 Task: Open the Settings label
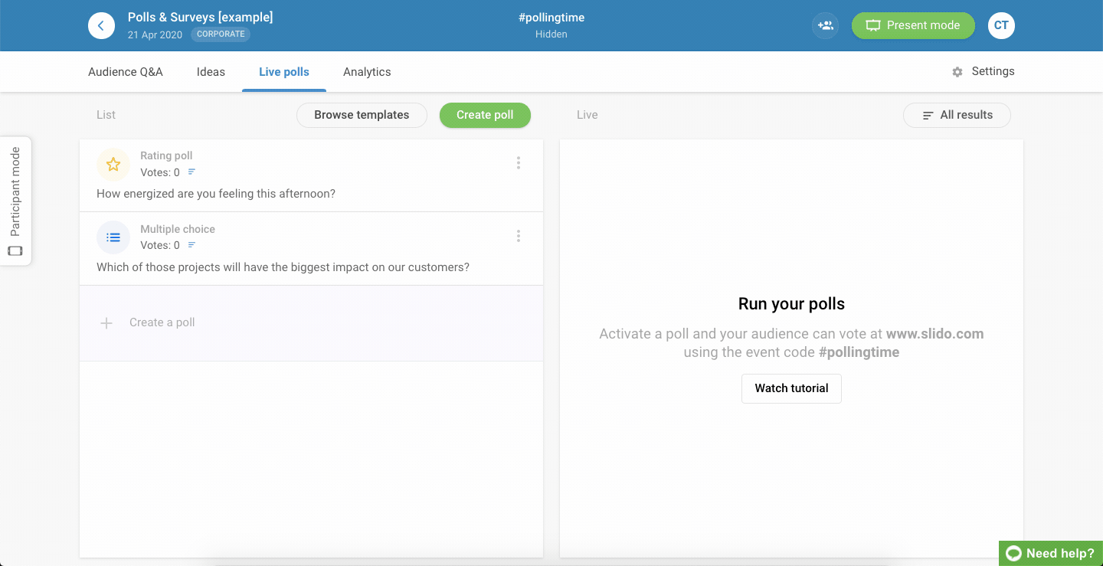coord(993,71)
